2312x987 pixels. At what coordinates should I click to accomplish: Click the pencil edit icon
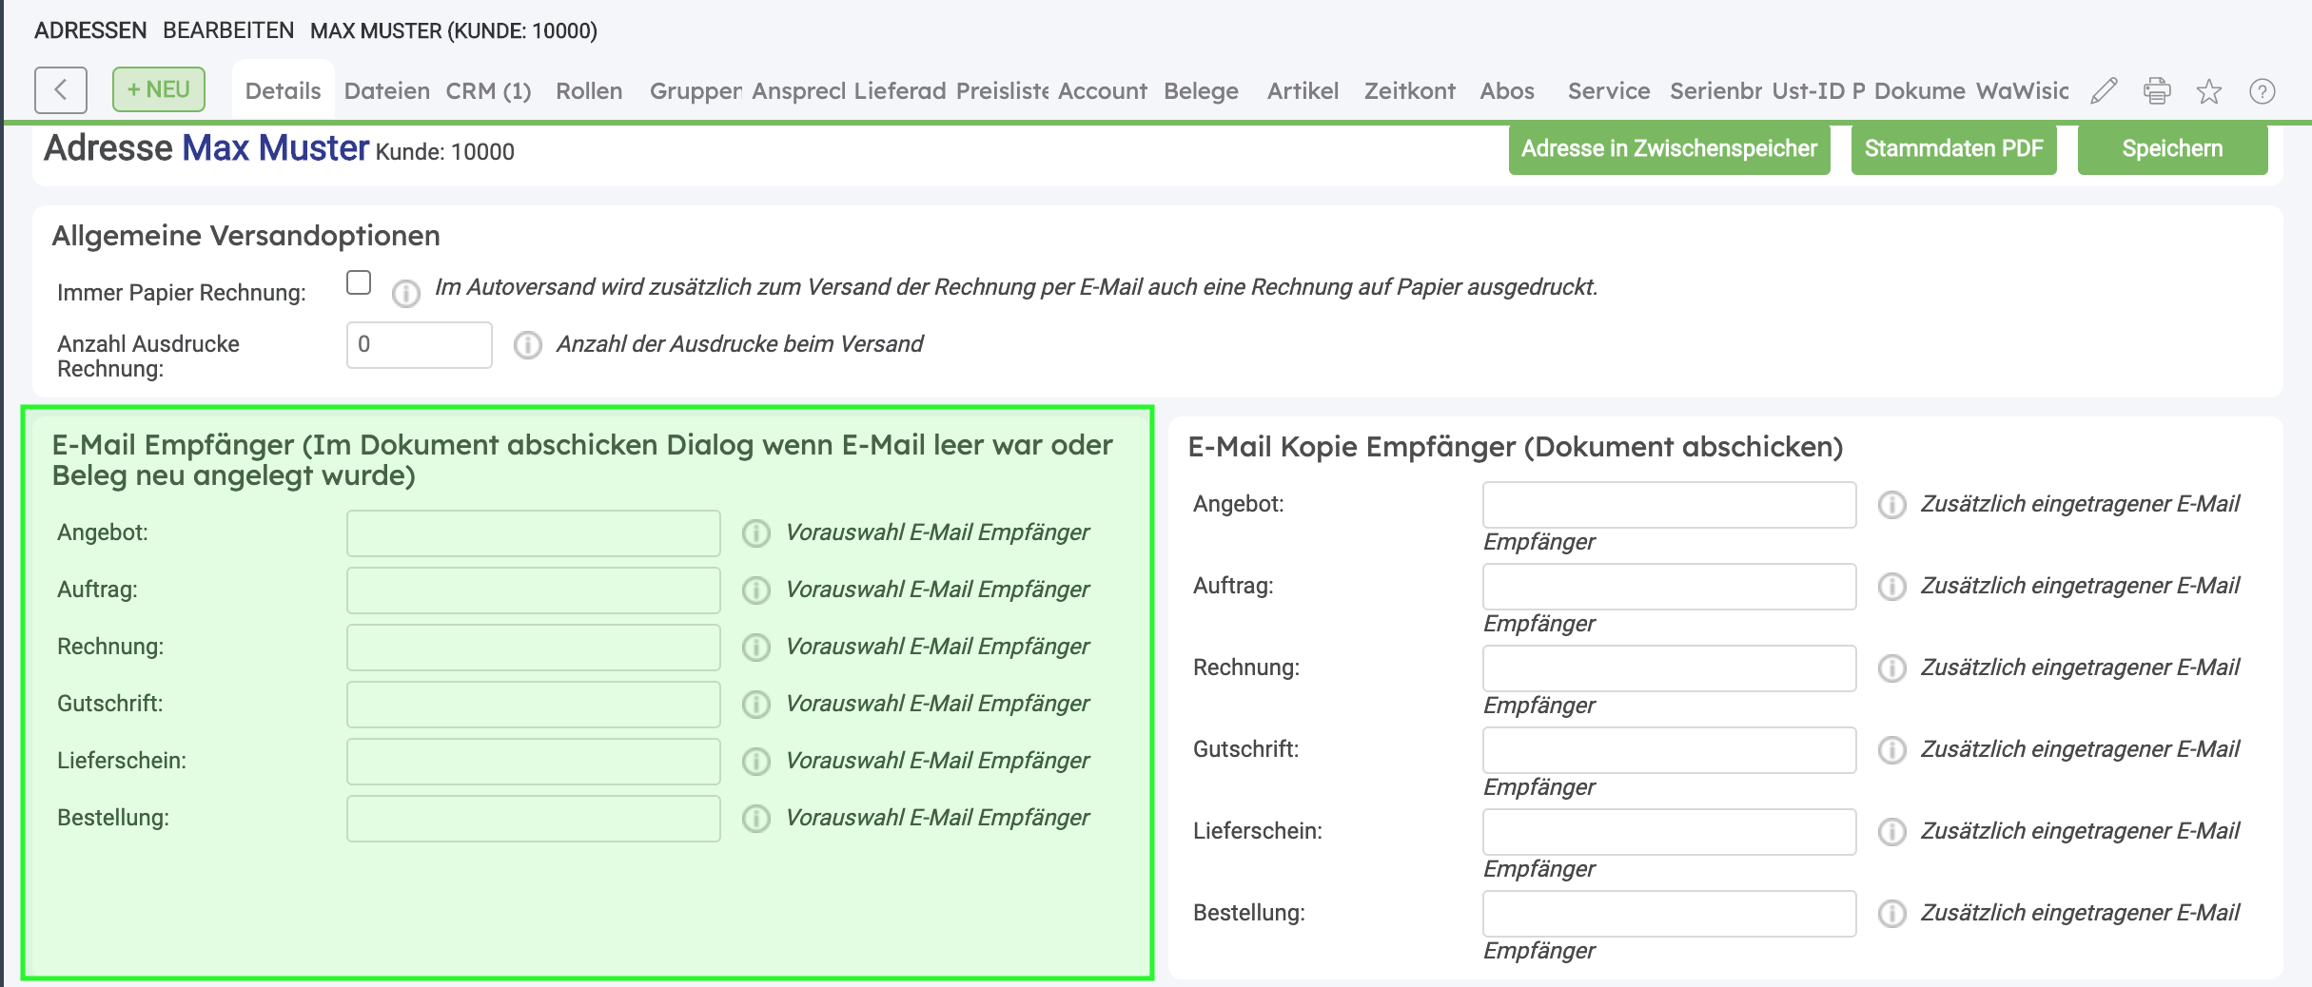(x=2104, y=91)
